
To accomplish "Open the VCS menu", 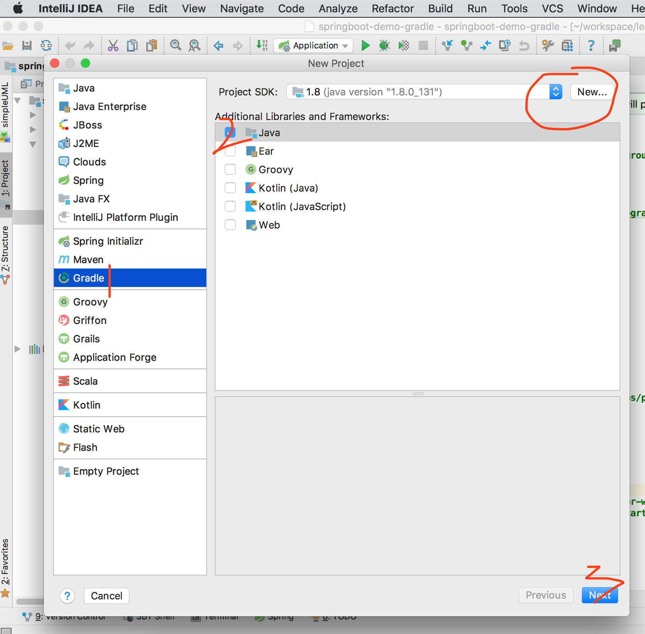I will pyautogui.click(x=553, y=8).
